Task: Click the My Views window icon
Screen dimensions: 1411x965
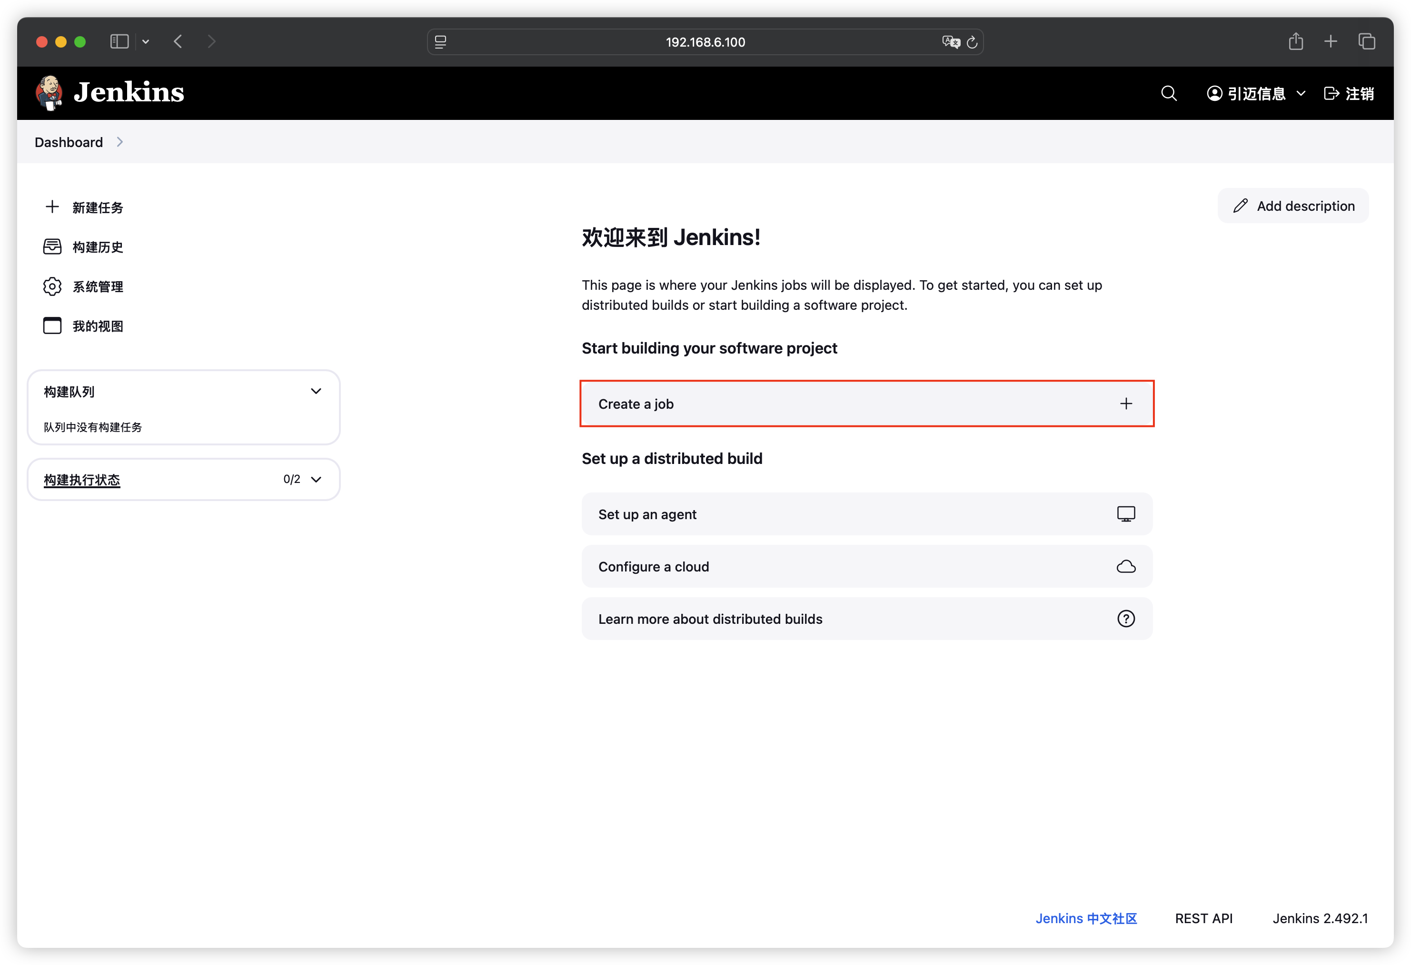Action: (x=52, y=326)
